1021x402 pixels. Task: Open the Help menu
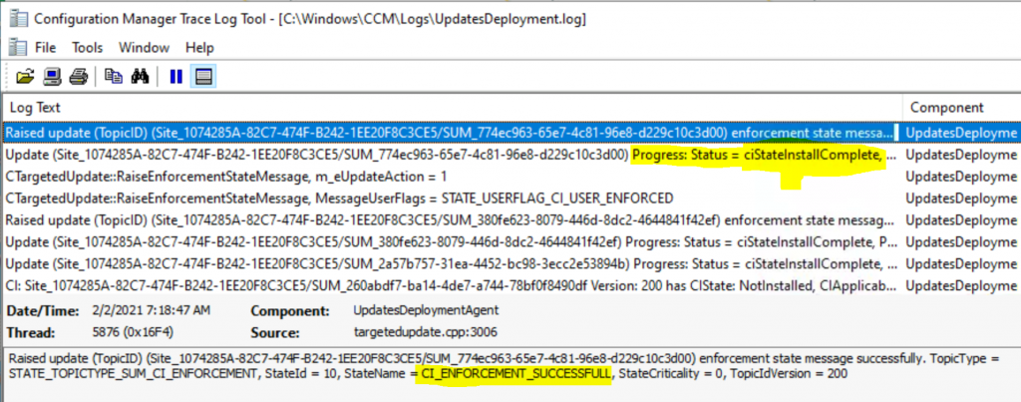click(x=199, y=48)
